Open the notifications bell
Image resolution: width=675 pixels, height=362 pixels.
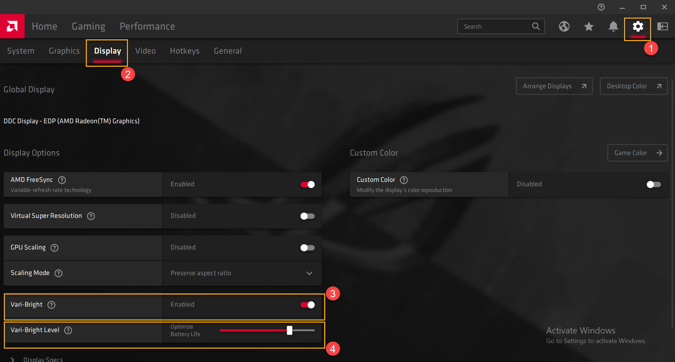(613, 26)
